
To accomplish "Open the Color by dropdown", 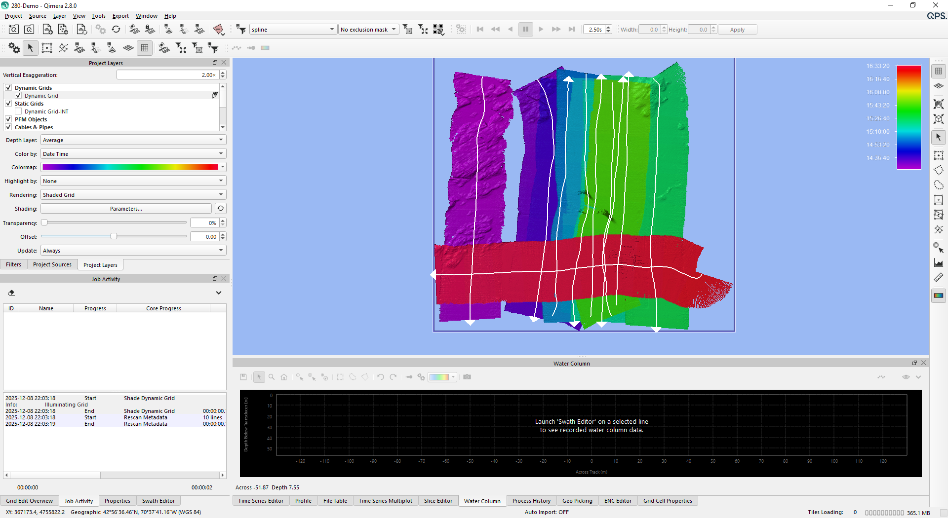I will pos(133,154).
